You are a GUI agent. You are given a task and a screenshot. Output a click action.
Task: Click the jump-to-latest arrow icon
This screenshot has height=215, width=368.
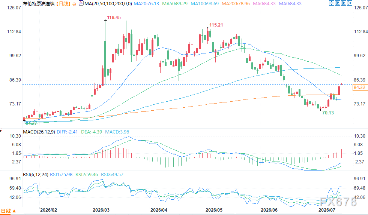tap(350, 3)
